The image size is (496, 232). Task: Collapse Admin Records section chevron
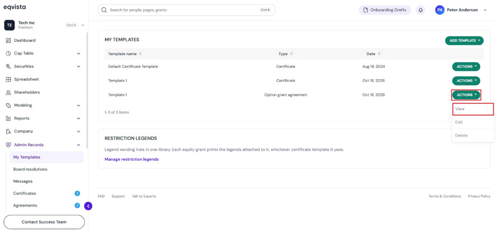point(79,145)
